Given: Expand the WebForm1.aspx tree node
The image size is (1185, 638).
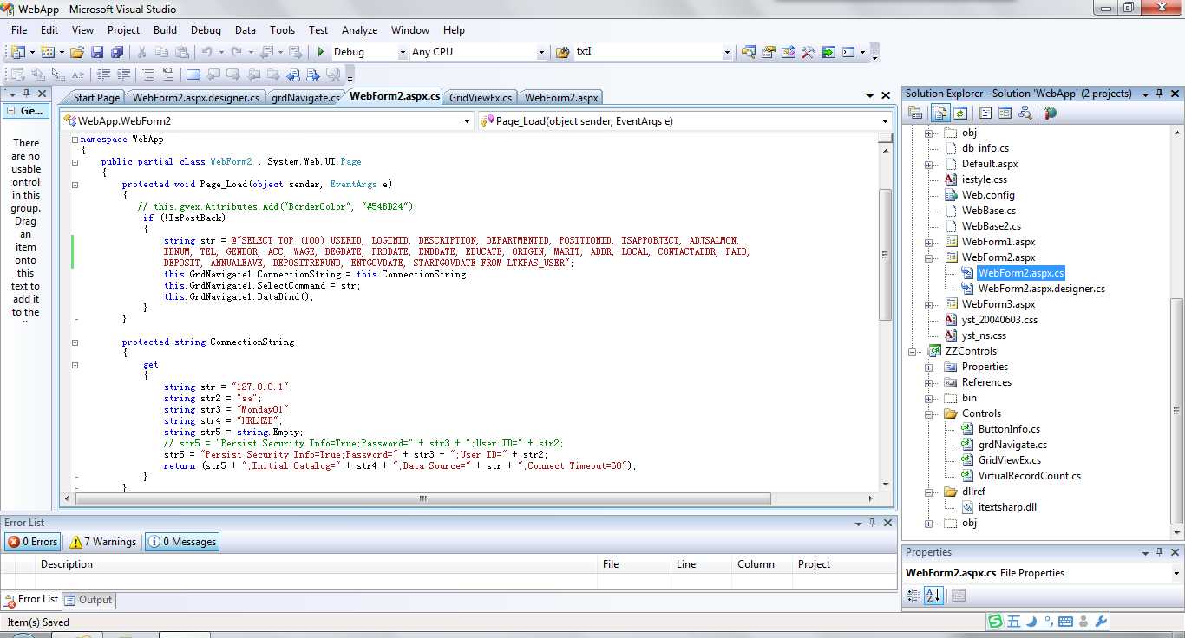Looking at the screenshot, I should 928,242.
